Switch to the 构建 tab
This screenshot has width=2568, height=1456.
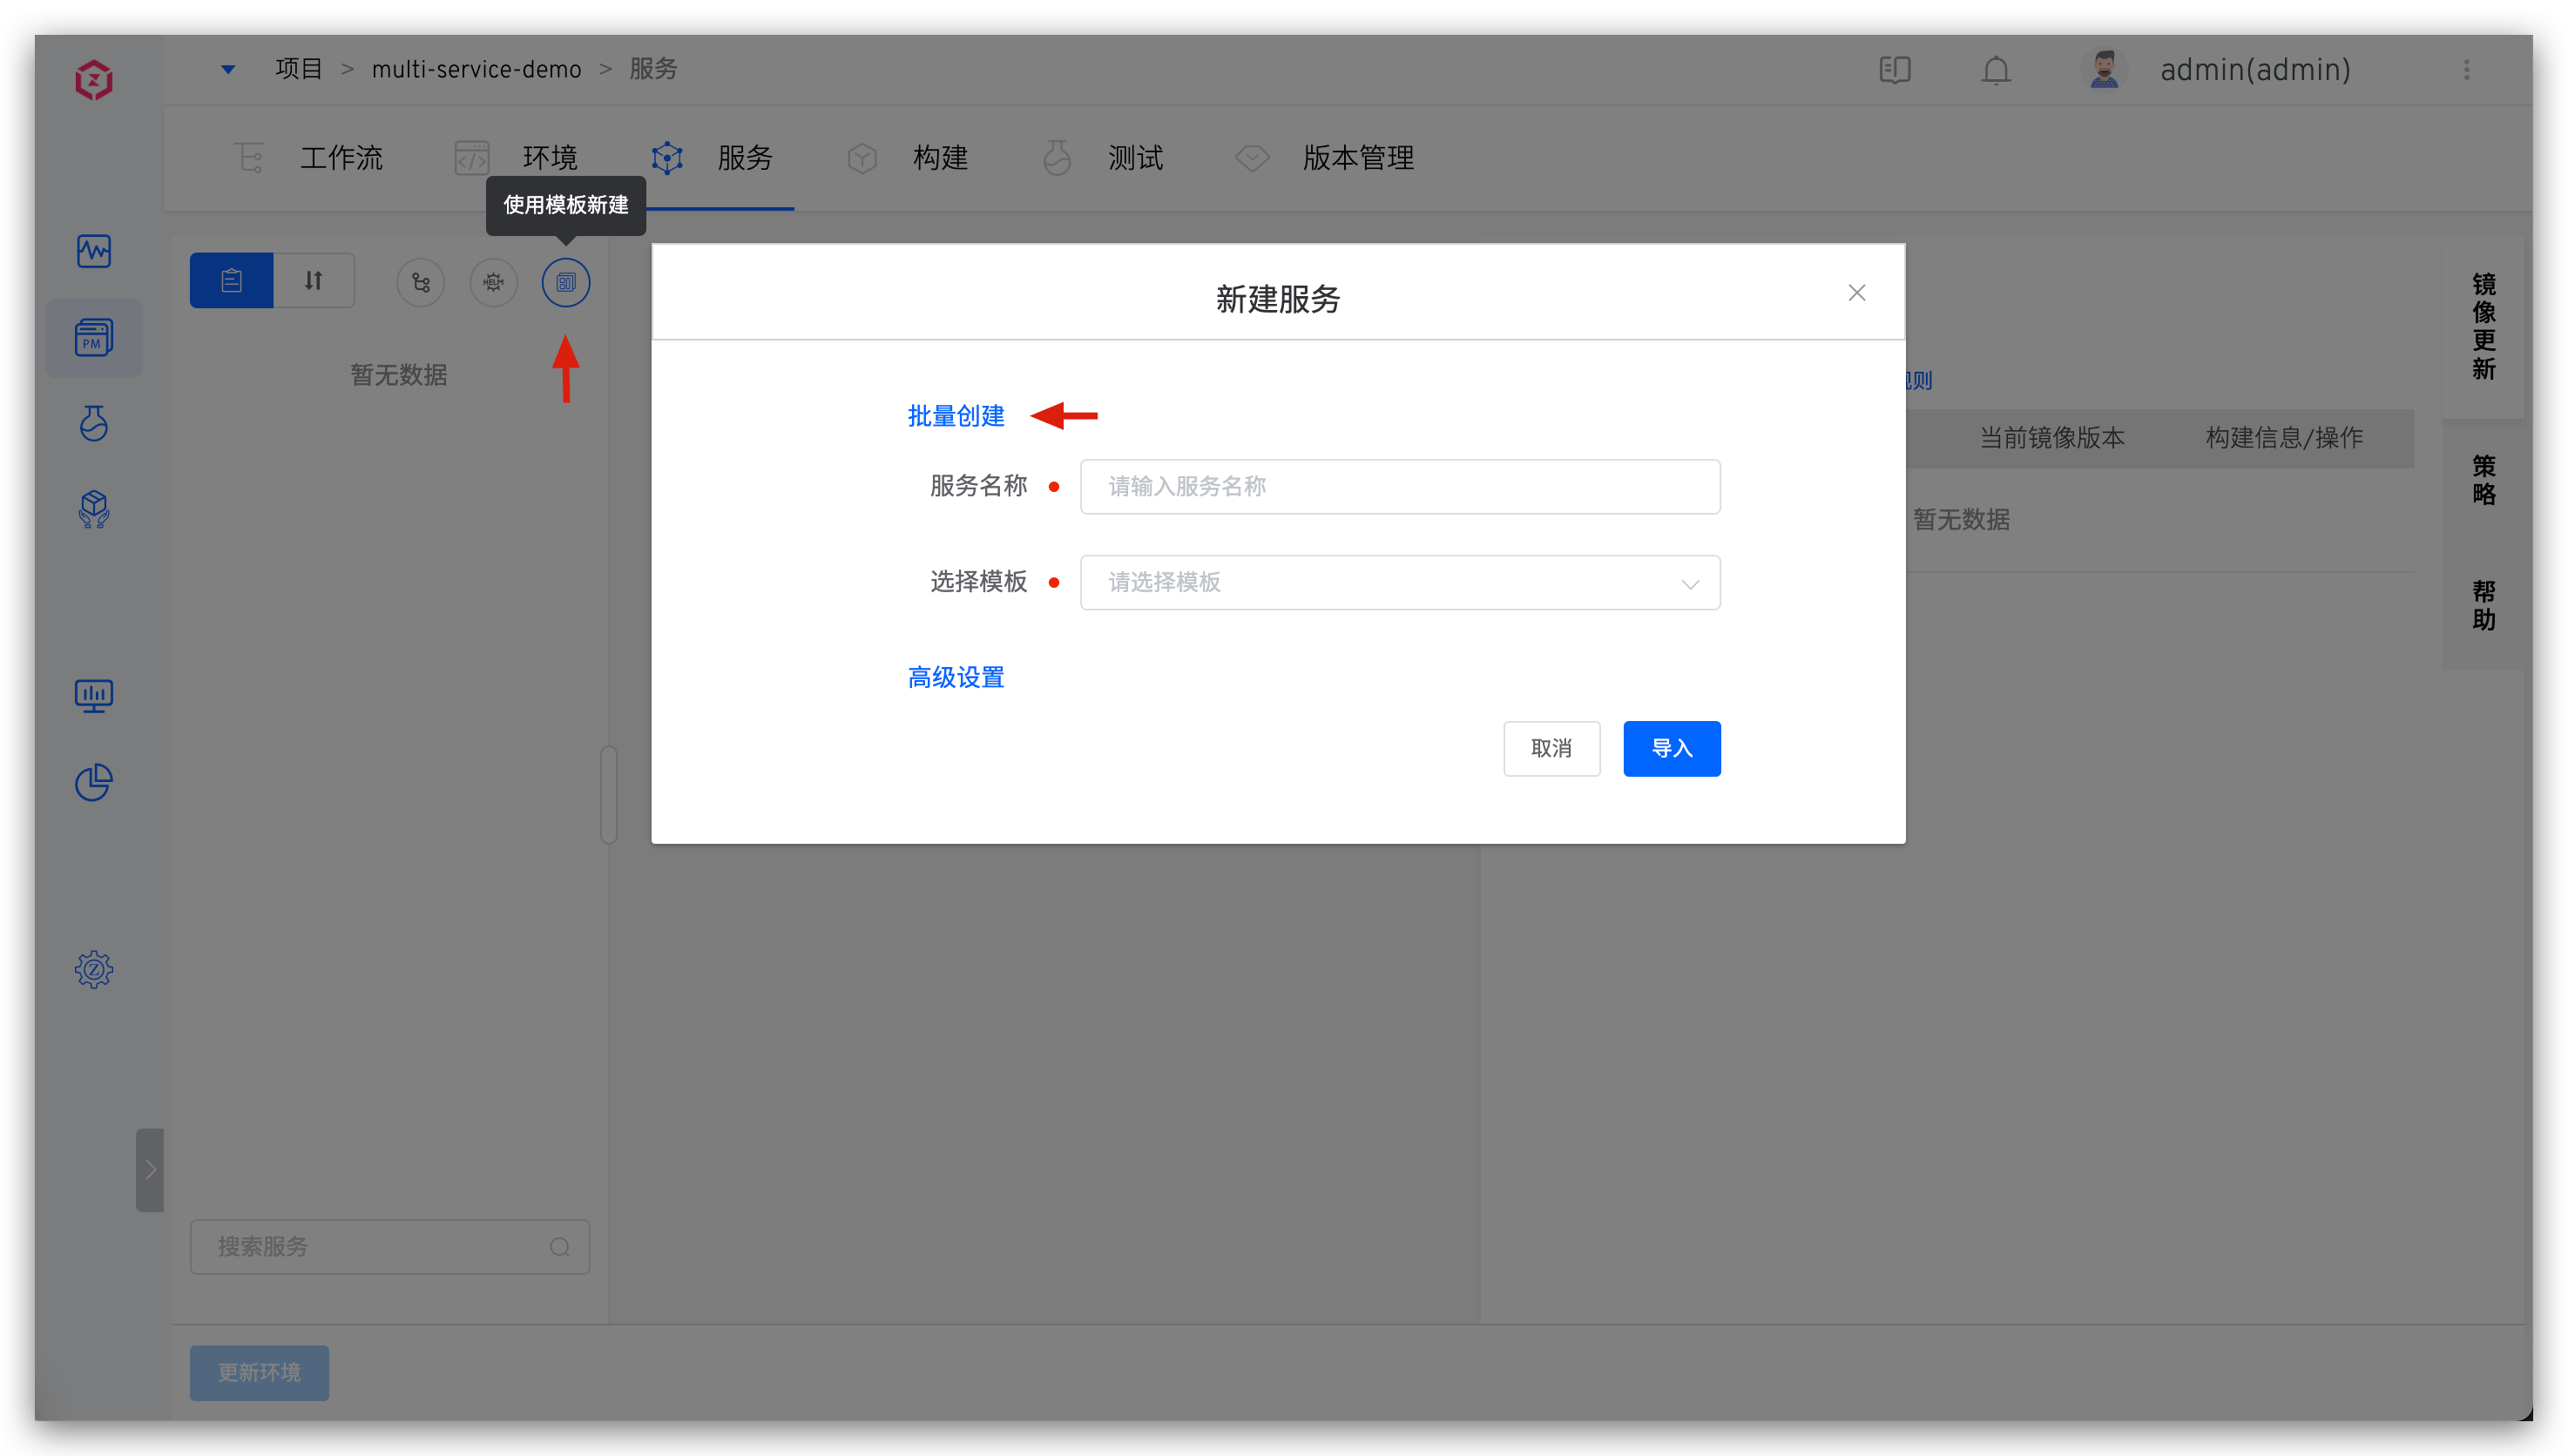[940, 158]
